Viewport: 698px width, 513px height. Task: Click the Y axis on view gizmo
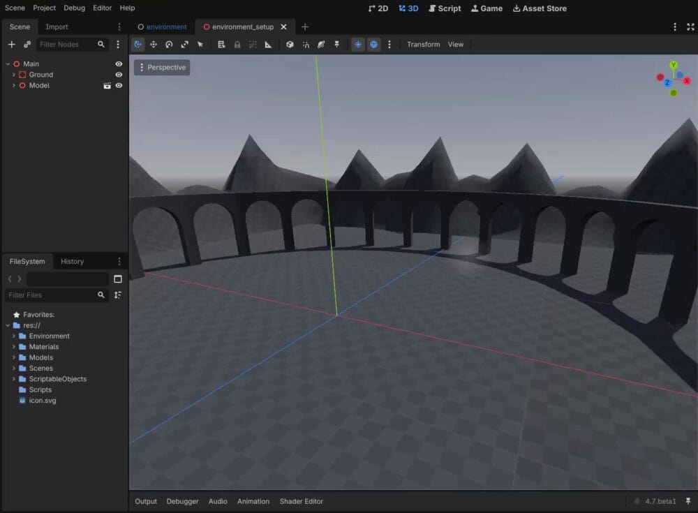674,65
